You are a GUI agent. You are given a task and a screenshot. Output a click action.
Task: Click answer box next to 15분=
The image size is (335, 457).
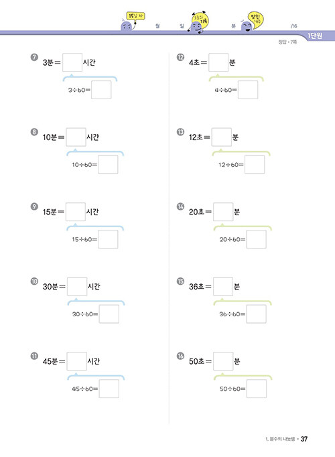click(76, 212)
